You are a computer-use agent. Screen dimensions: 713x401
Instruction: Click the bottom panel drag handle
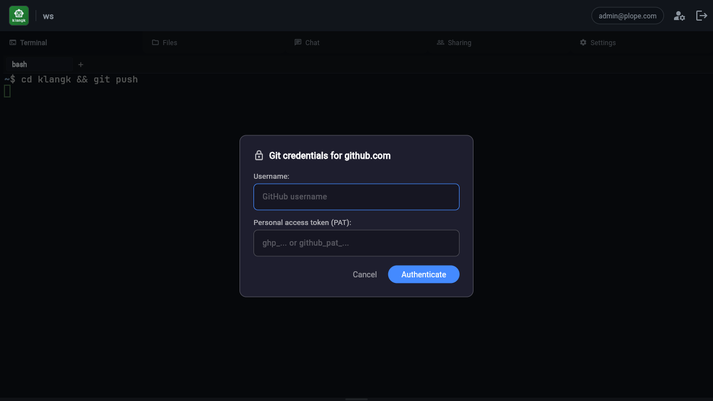click(x=356, y=399)
